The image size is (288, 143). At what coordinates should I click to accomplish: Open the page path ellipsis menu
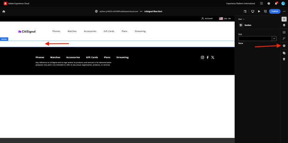[141, 12]
